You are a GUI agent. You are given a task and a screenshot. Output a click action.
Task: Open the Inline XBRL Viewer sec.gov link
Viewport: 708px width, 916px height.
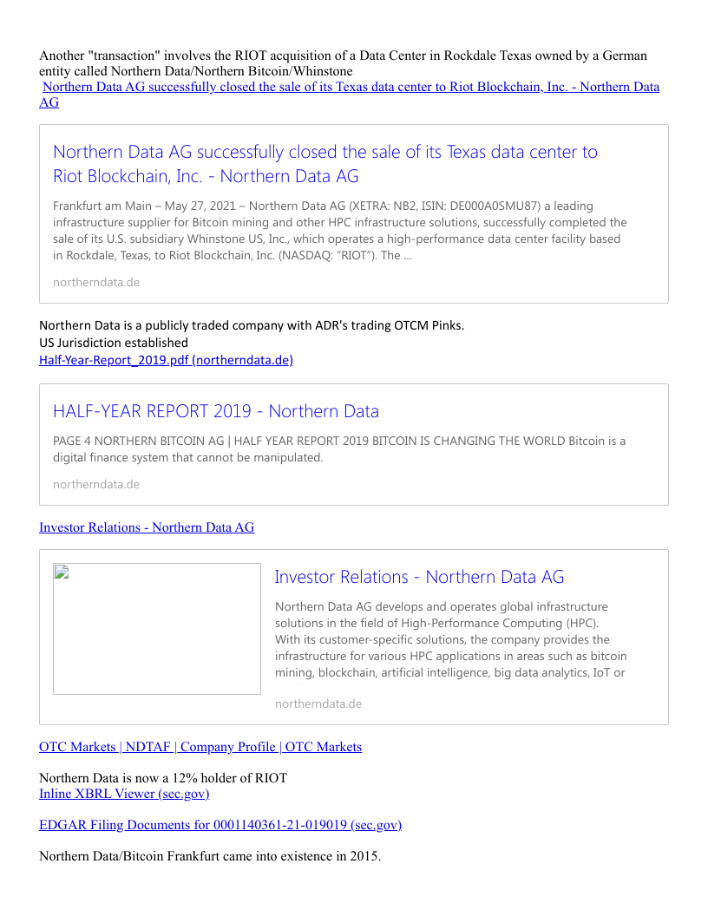click(124, 794)
